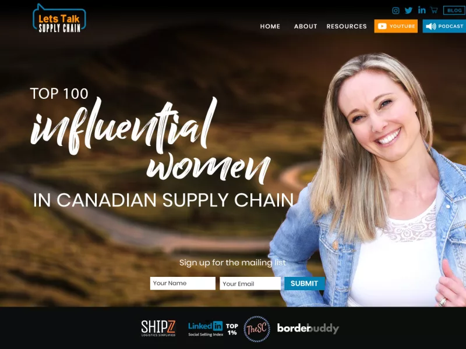This screenshot has width=466, height=349.
Task: Focus the Your Name field
Action: coord(183,283)
